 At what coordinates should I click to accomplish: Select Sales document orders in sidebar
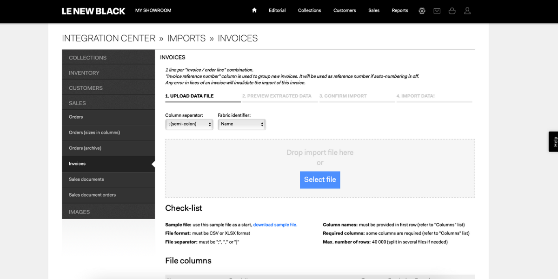[108, 195]
